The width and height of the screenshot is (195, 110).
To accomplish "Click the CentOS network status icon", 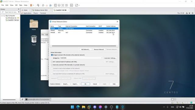I will click(x=187, y=13).
